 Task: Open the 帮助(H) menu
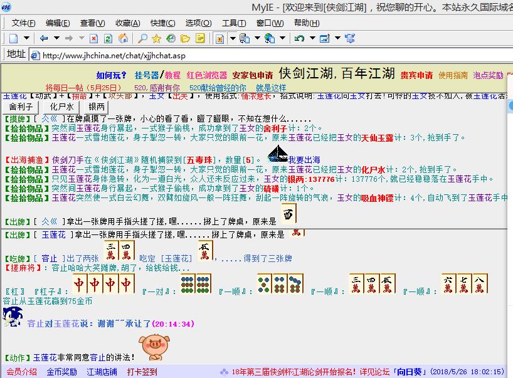click(x=307, y=23)
